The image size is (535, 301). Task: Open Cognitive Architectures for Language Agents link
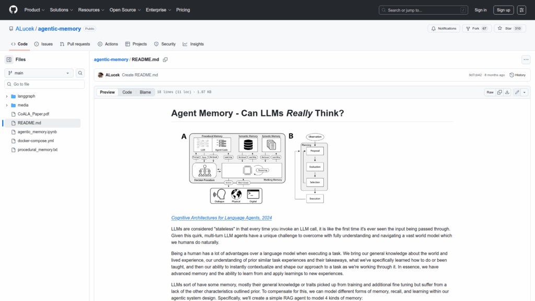[222, 218]
